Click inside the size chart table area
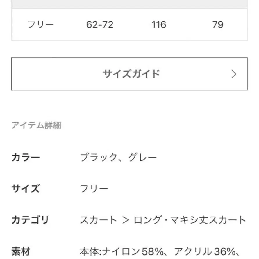Image resolution: width=259 pixels, height=259 pixels. coord(129,24)
